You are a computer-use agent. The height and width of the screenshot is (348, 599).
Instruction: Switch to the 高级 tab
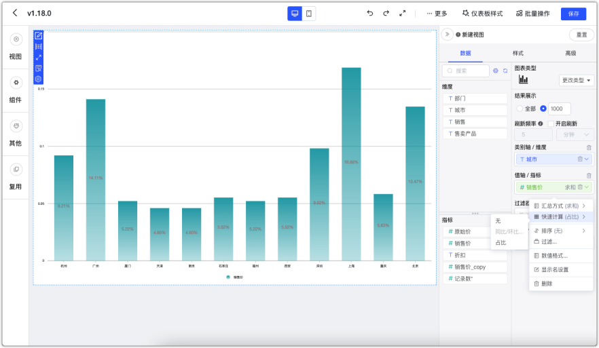[570, 53]
